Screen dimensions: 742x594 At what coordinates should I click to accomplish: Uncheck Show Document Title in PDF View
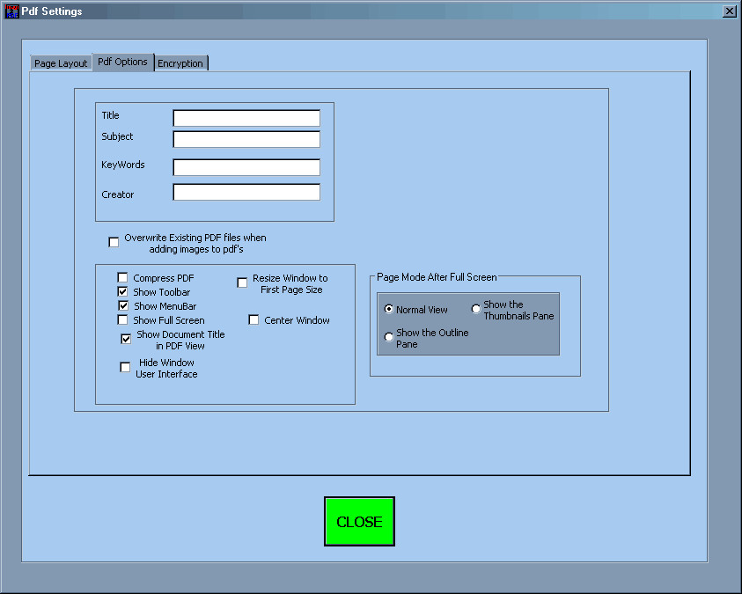pos(126,339)
